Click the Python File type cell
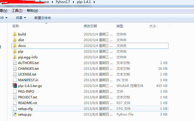The image size is (194, 121). tap(125, 114)
